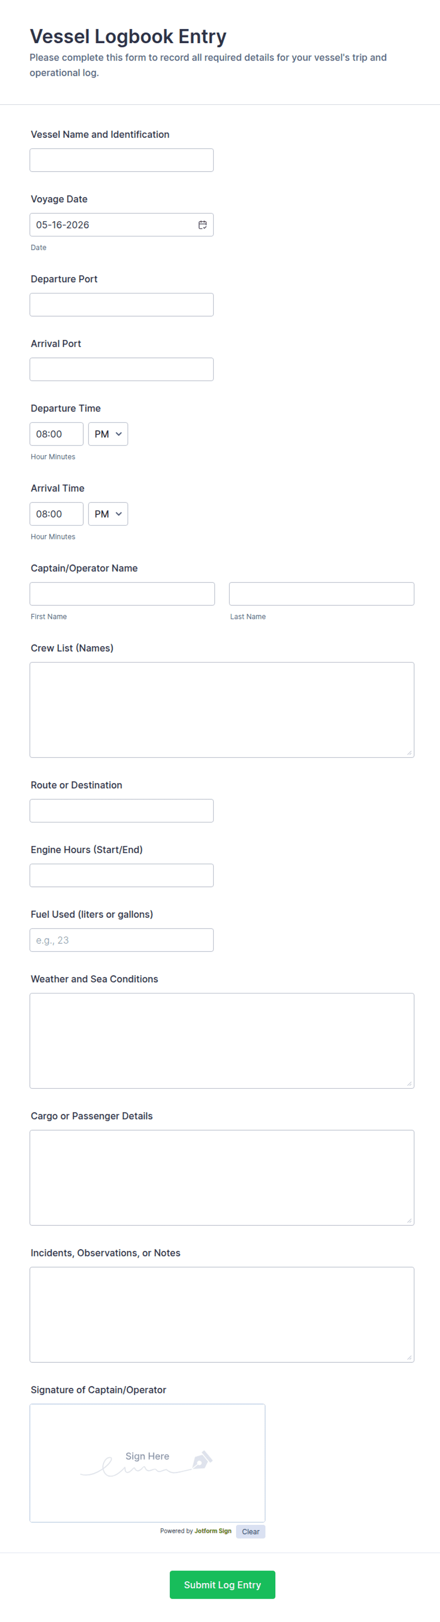Open the Voyage Date calendar picker icon

pos(202,225)
